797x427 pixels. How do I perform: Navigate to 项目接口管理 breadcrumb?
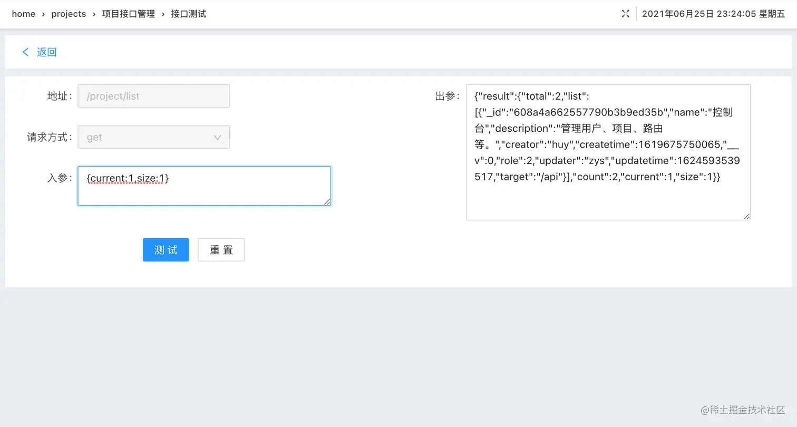click(129, 14)
